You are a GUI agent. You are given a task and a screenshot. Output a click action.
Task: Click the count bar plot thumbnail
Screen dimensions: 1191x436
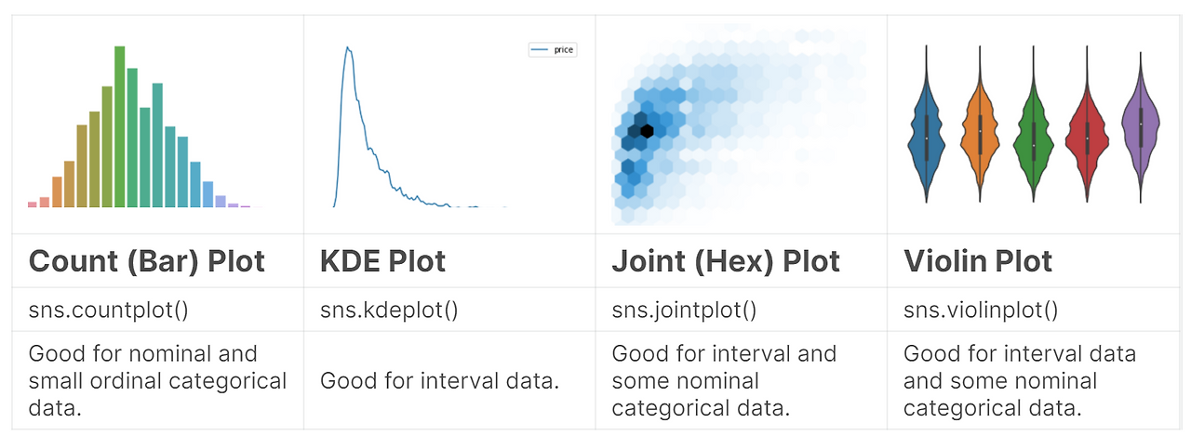[145, 127]
